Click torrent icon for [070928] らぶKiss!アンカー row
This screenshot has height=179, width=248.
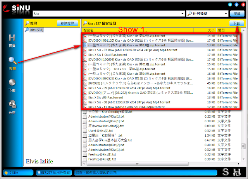(x=85, y=83)
